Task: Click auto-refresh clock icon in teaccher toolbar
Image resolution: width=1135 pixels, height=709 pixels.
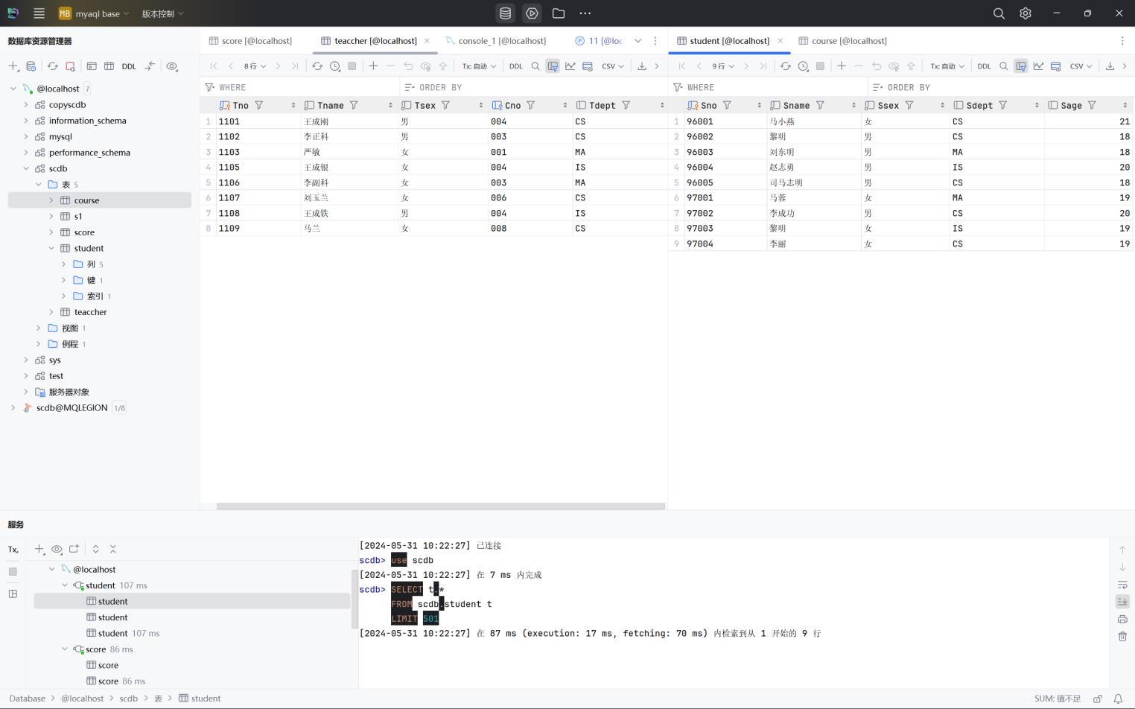Action: pyautogui.click(x=335, y=66)
